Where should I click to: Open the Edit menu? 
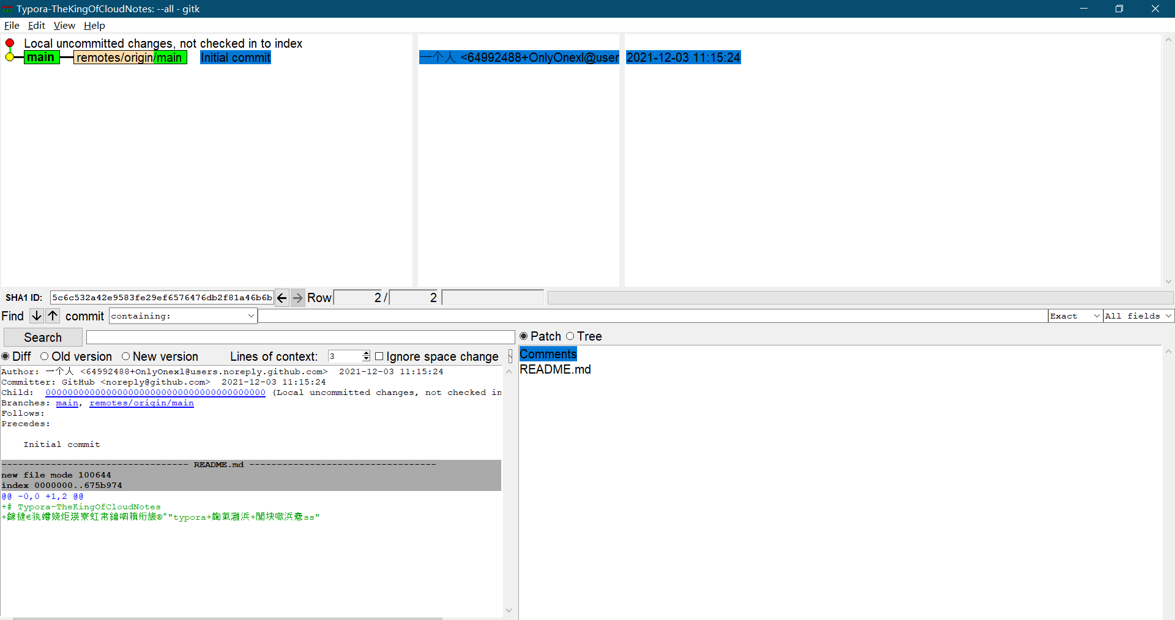click(x=37, y=26)
